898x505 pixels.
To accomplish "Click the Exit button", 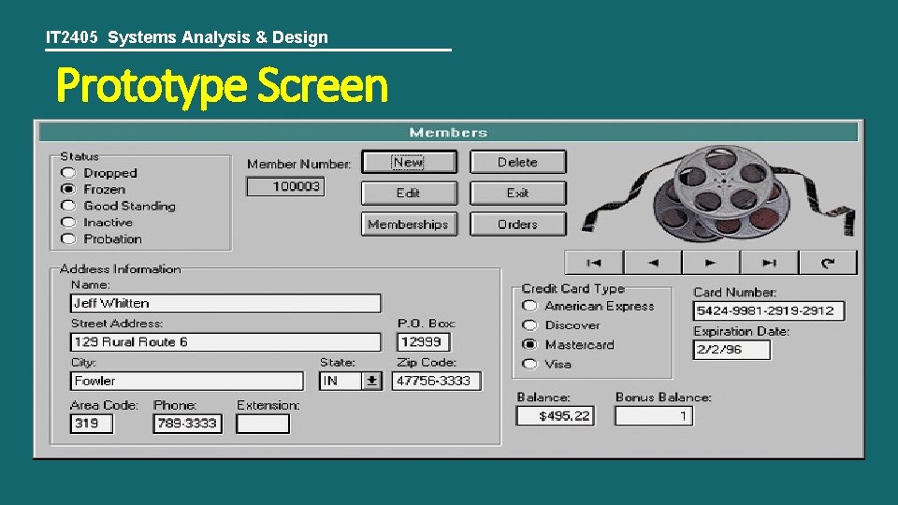I will pyautogui.click(x=517, y=193).
